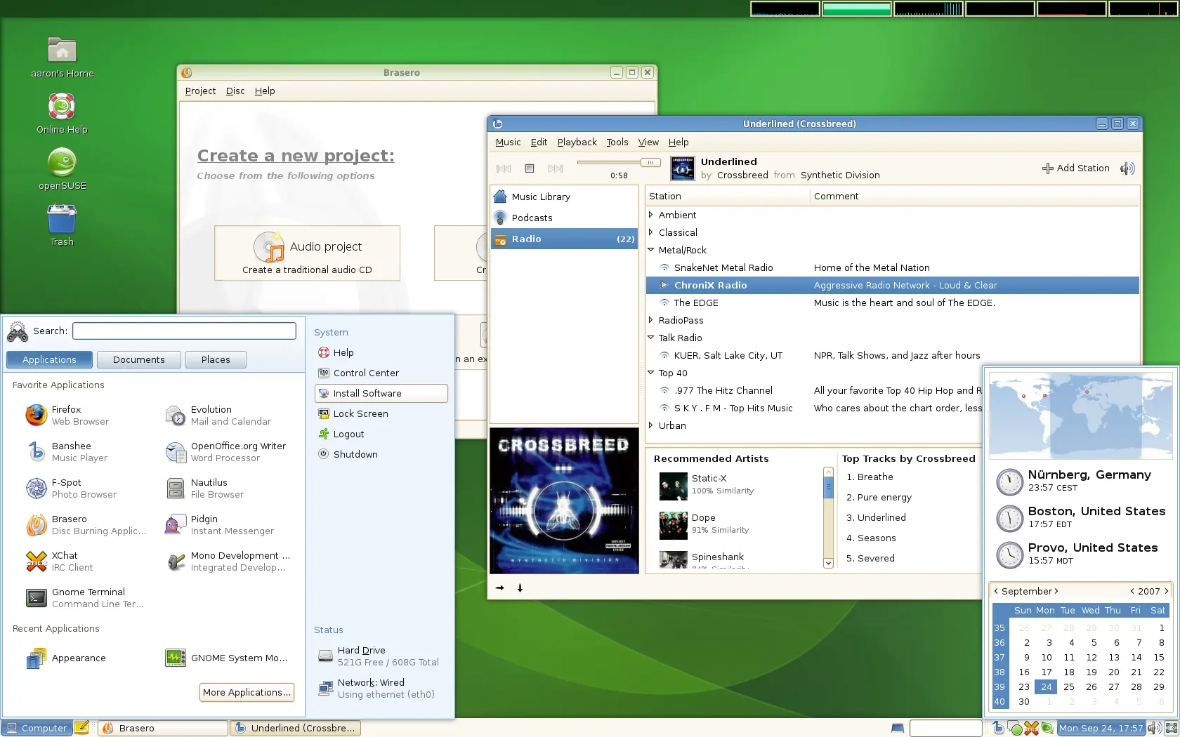
Task: Open the Playback menu in Banshee
Action: click(576, 142)
